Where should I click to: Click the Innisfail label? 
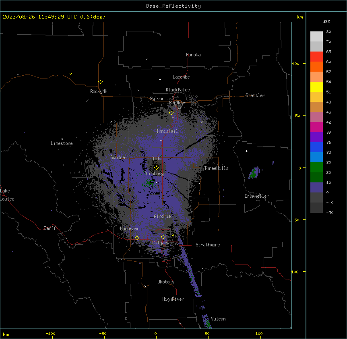click(167, 131)
